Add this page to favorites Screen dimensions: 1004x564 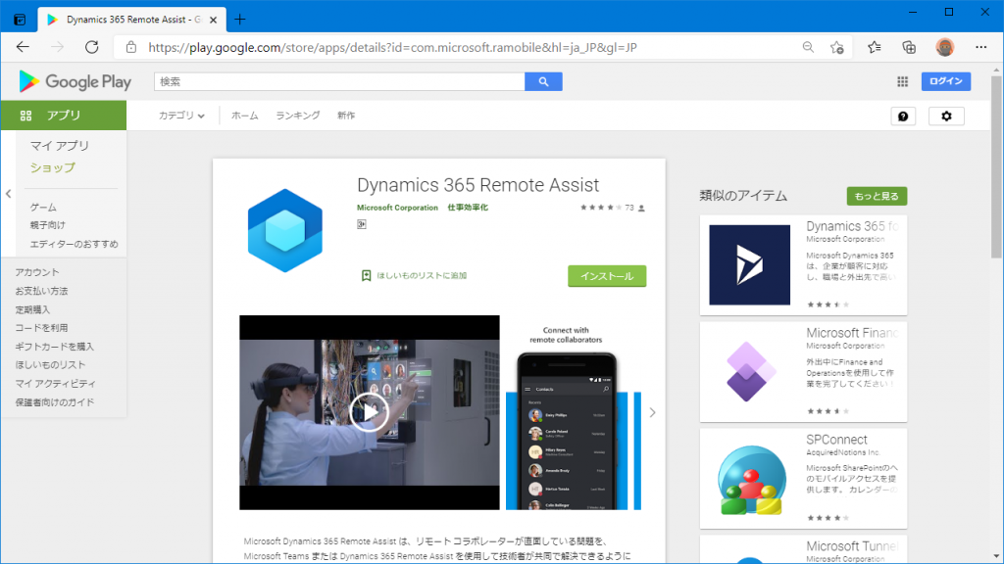837,47
